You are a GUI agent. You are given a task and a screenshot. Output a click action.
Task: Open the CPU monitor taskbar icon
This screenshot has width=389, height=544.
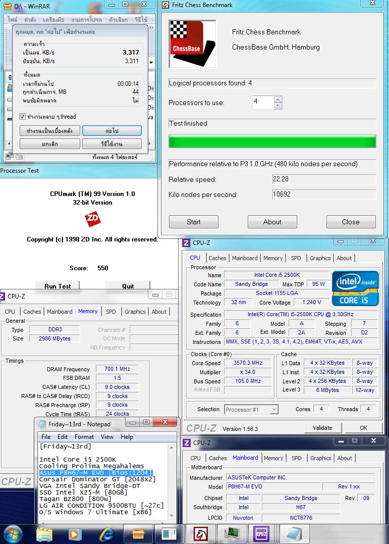pyautogui.click(x=231, y=534)
